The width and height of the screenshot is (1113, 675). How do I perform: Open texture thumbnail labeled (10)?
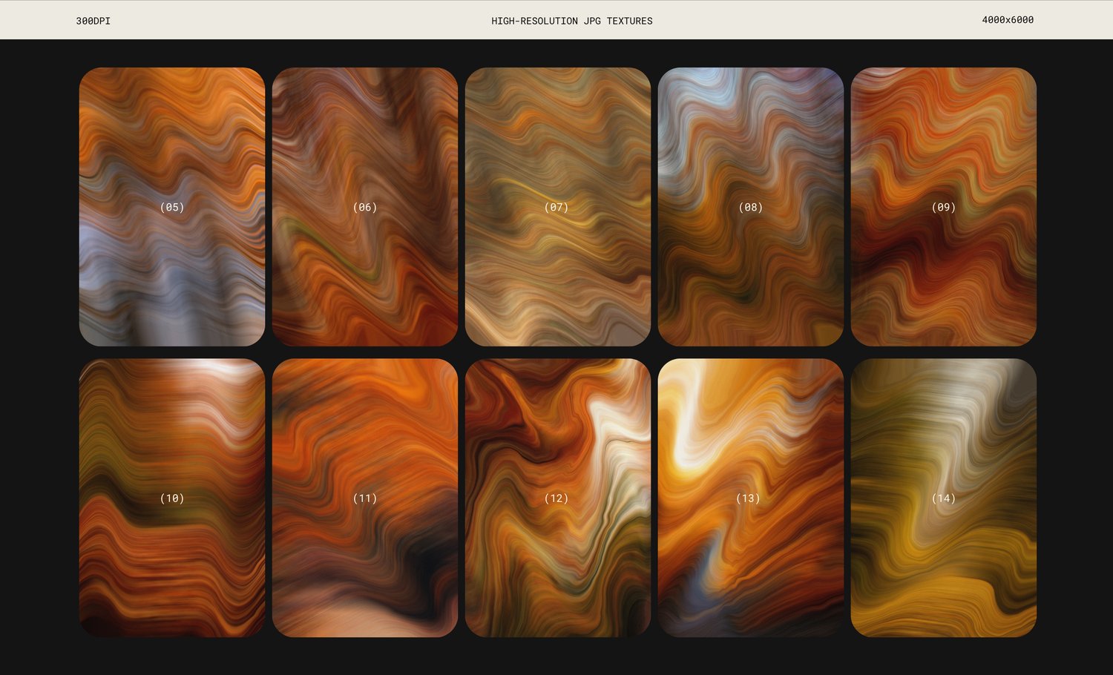click(172, 498)
